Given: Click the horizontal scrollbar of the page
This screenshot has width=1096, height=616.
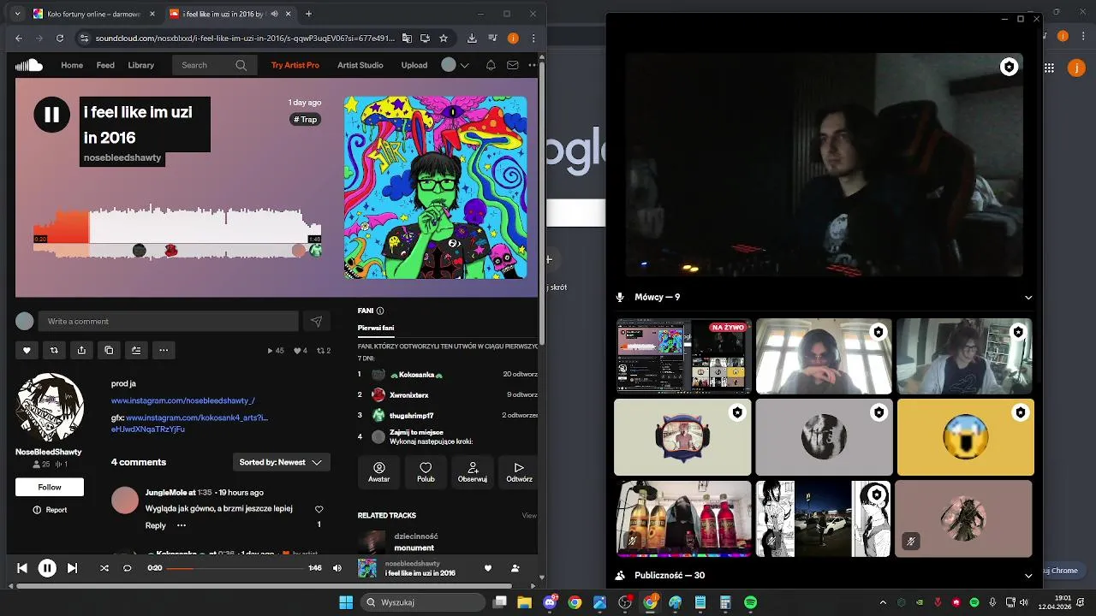Looking at the screenshot, I should pyautogui.click(x=264, y=587).
